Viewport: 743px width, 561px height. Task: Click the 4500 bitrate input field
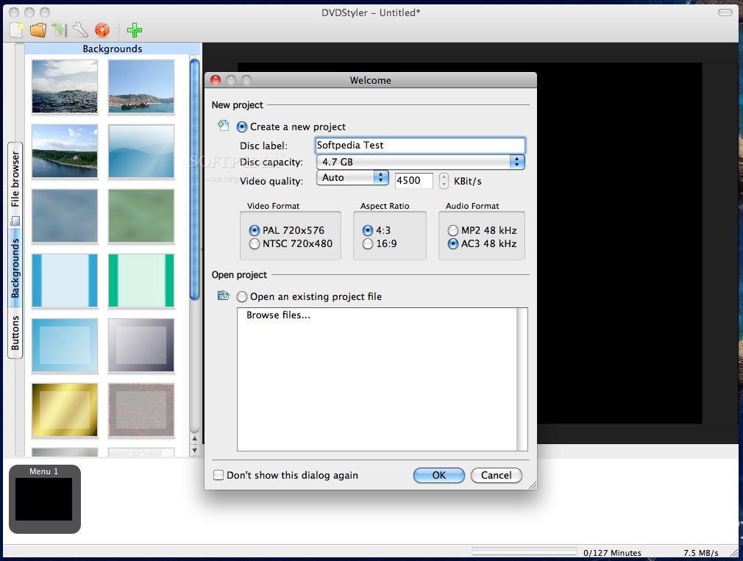(413, 180)
